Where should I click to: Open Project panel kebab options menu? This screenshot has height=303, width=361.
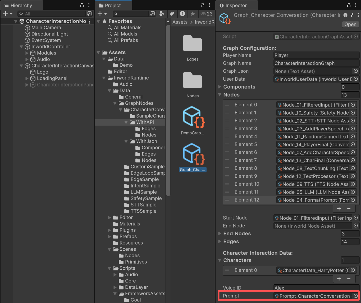(209, 5)
